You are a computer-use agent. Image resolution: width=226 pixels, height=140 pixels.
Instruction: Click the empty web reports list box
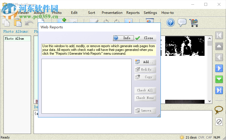[x=86, y=86]
